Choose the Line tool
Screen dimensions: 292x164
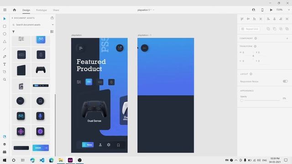click(5, 49)
